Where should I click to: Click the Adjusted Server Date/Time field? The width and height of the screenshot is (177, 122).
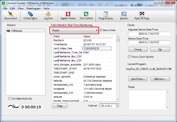(x=149, y=34)
